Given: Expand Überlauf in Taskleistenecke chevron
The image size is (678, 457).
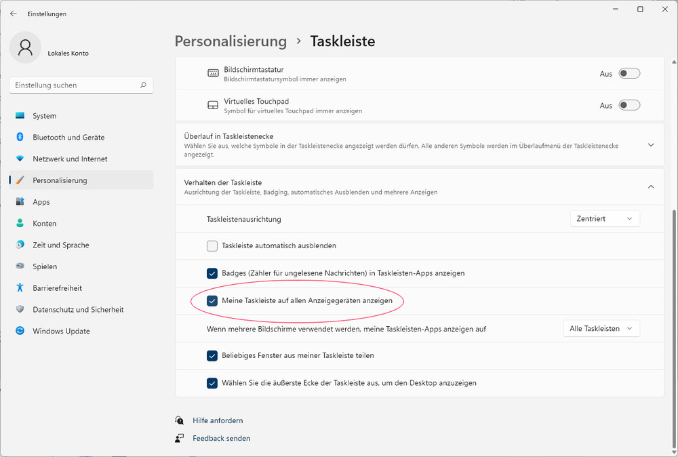Looking at the screenshot, I should coord(651,145).
